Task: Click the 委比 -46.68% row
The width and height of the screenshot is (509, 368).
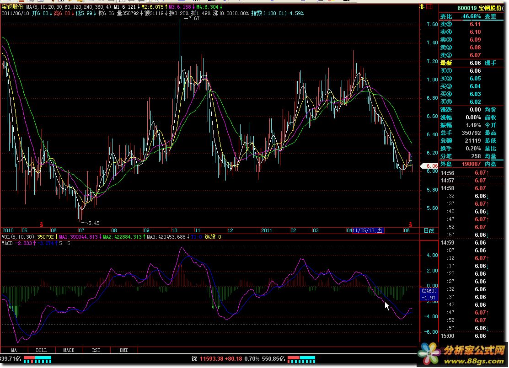Action: coord(461,16)
